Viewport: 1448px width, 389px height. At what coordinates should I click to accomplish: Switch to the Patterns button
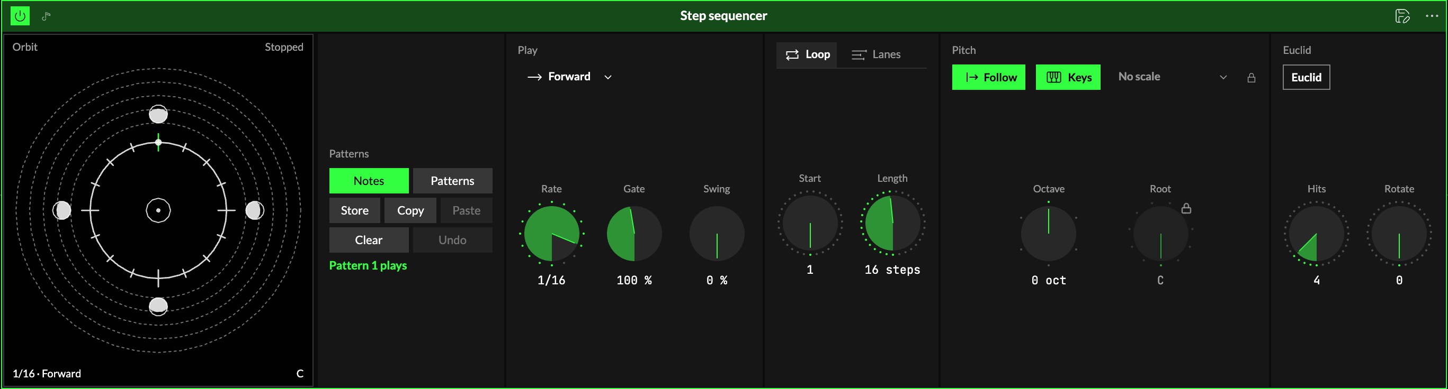452,181
